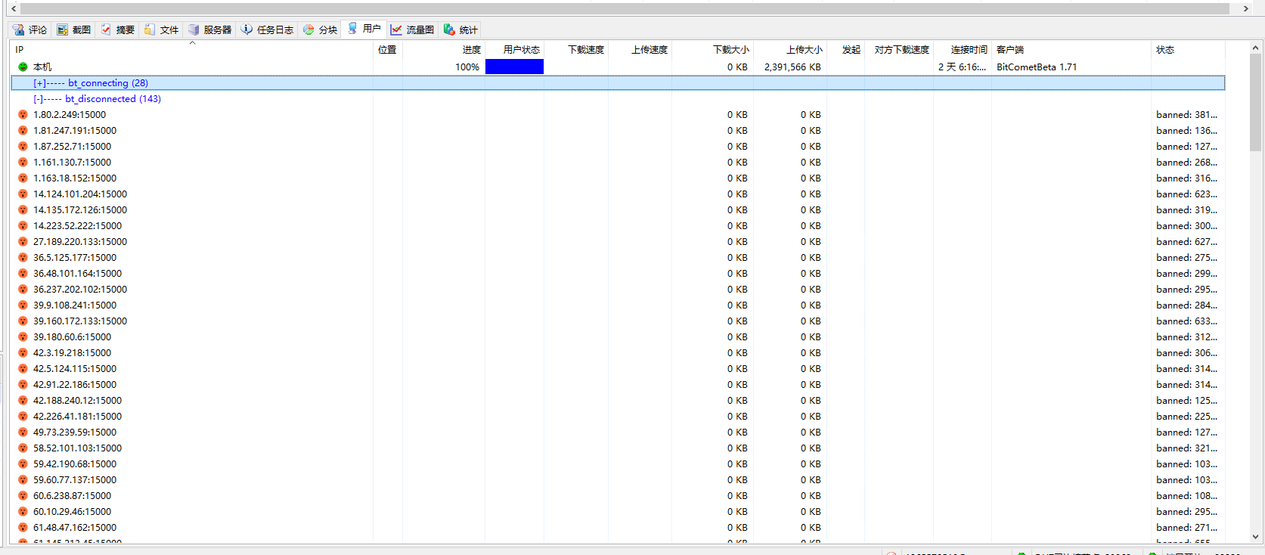The height and width of the screenshot is (555, 1265).
Task: Select the 摘要 (Summary) tab icon
Action: click(x=107, y=29)
